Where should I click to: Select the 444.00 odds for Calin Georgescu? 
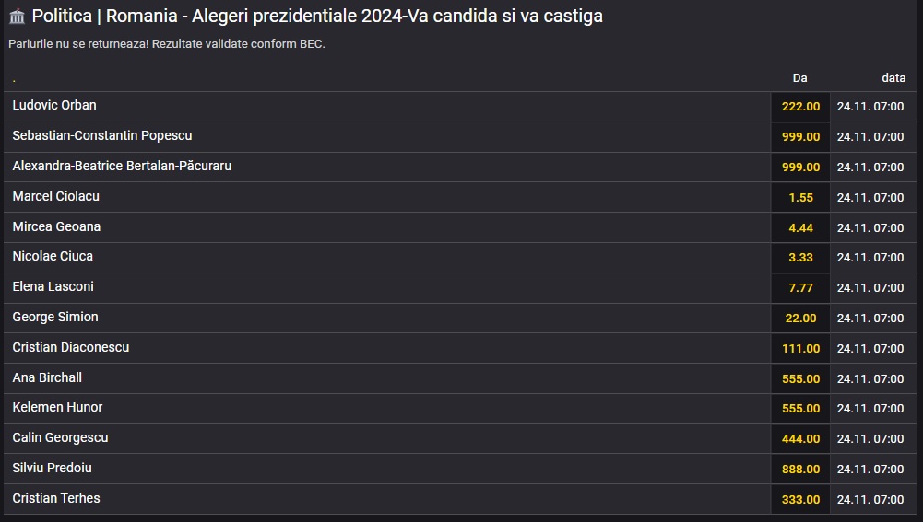pyautogui.click(x=800, y=438)
